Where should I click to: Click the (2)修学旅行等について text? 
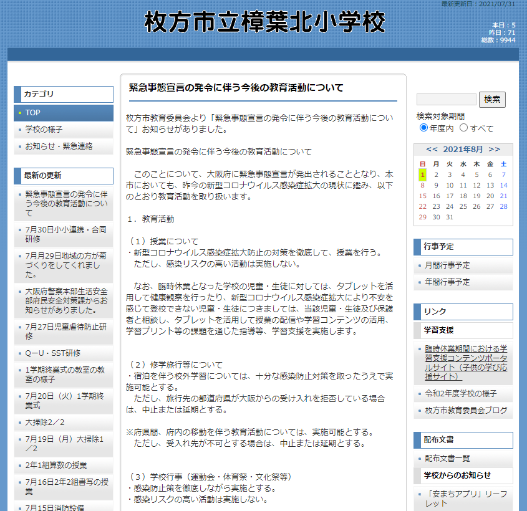pyautogui.click(x=176, y=365)
